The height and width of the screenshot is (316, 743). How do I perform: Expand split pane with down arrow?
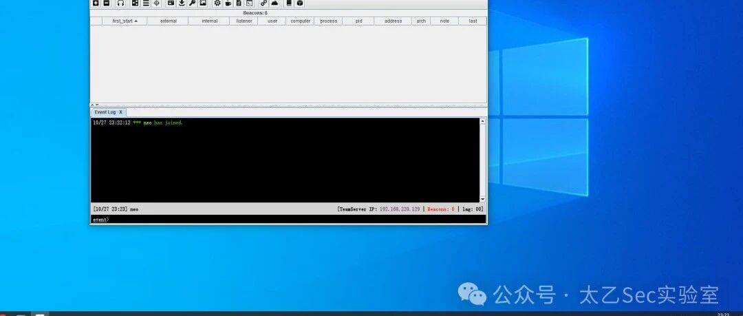pyautogui.click(x=97, y=105)
